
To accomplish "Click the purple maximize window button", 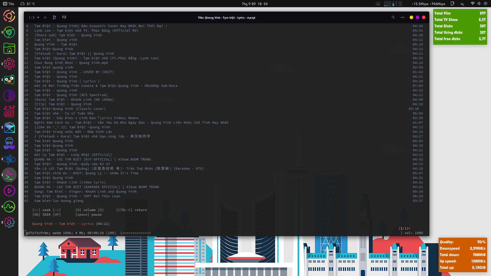I will 418,17.
